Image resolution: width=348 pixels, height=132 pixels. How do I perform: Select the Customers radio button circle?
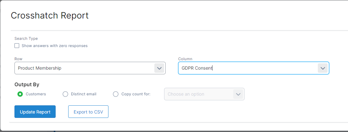pos(20,94)
